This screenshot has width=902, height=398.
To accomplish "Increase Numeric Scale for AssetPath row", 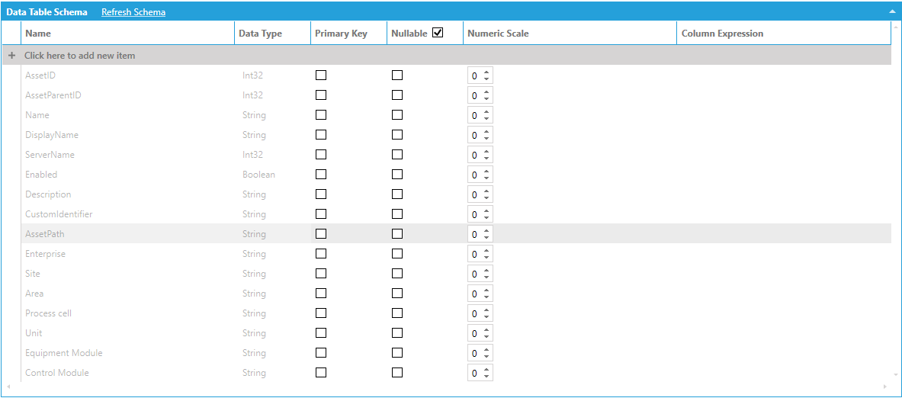I will 487,231.
